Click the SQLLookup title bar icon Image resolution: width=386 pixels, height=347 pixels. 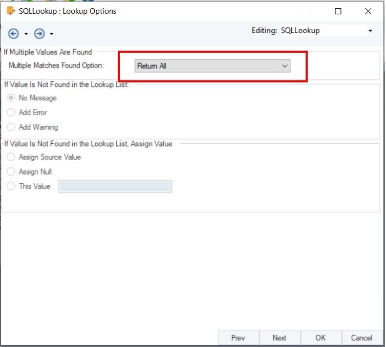[10, 11]
